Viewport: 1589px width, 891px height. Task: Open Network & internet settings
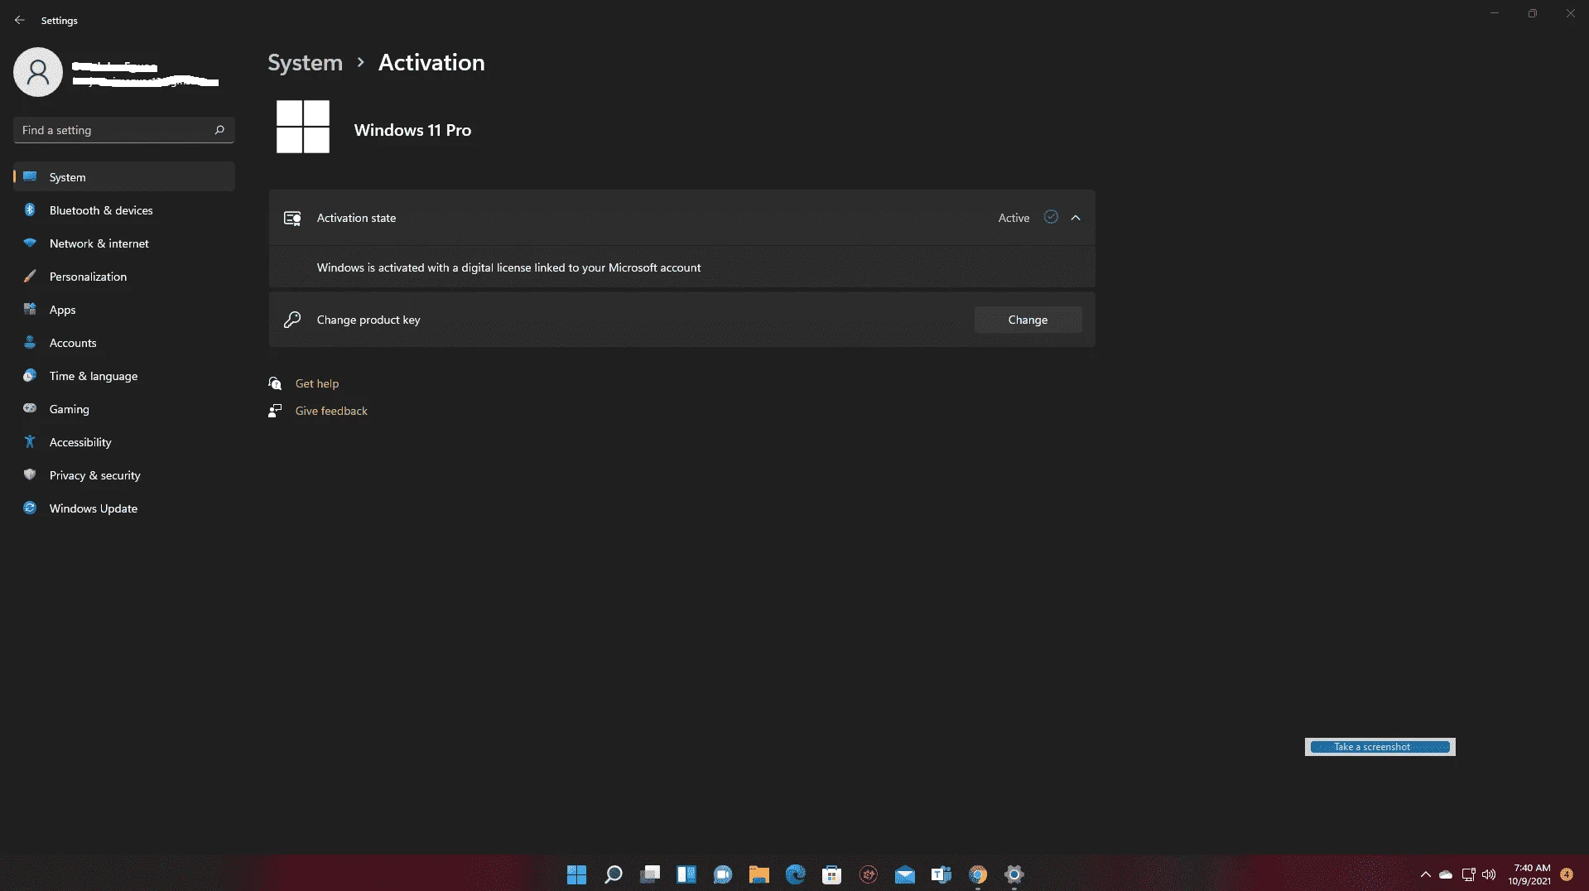(x=123, y=243)
